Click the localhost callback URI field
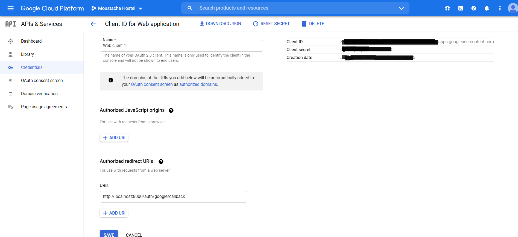The image size is (518, 237). [173, 197]
